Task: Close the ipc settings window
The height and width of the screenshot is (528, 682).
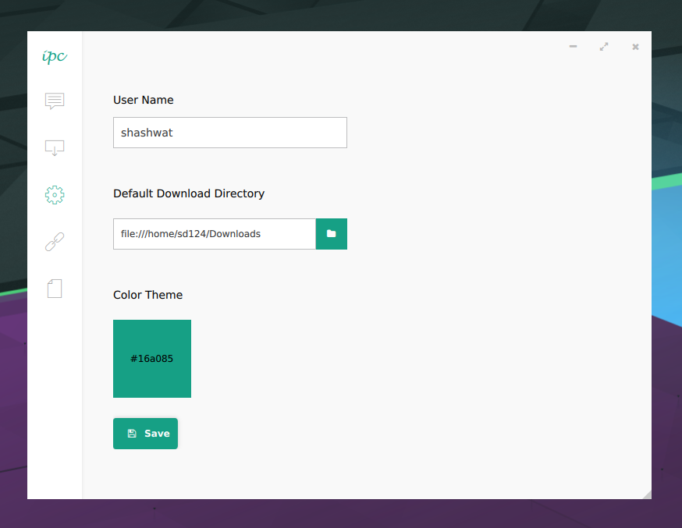Action: (x=635, y=47)
